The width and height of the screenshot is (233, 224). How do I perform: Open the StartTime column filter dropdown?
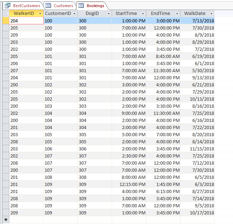[x=143, y=14]
